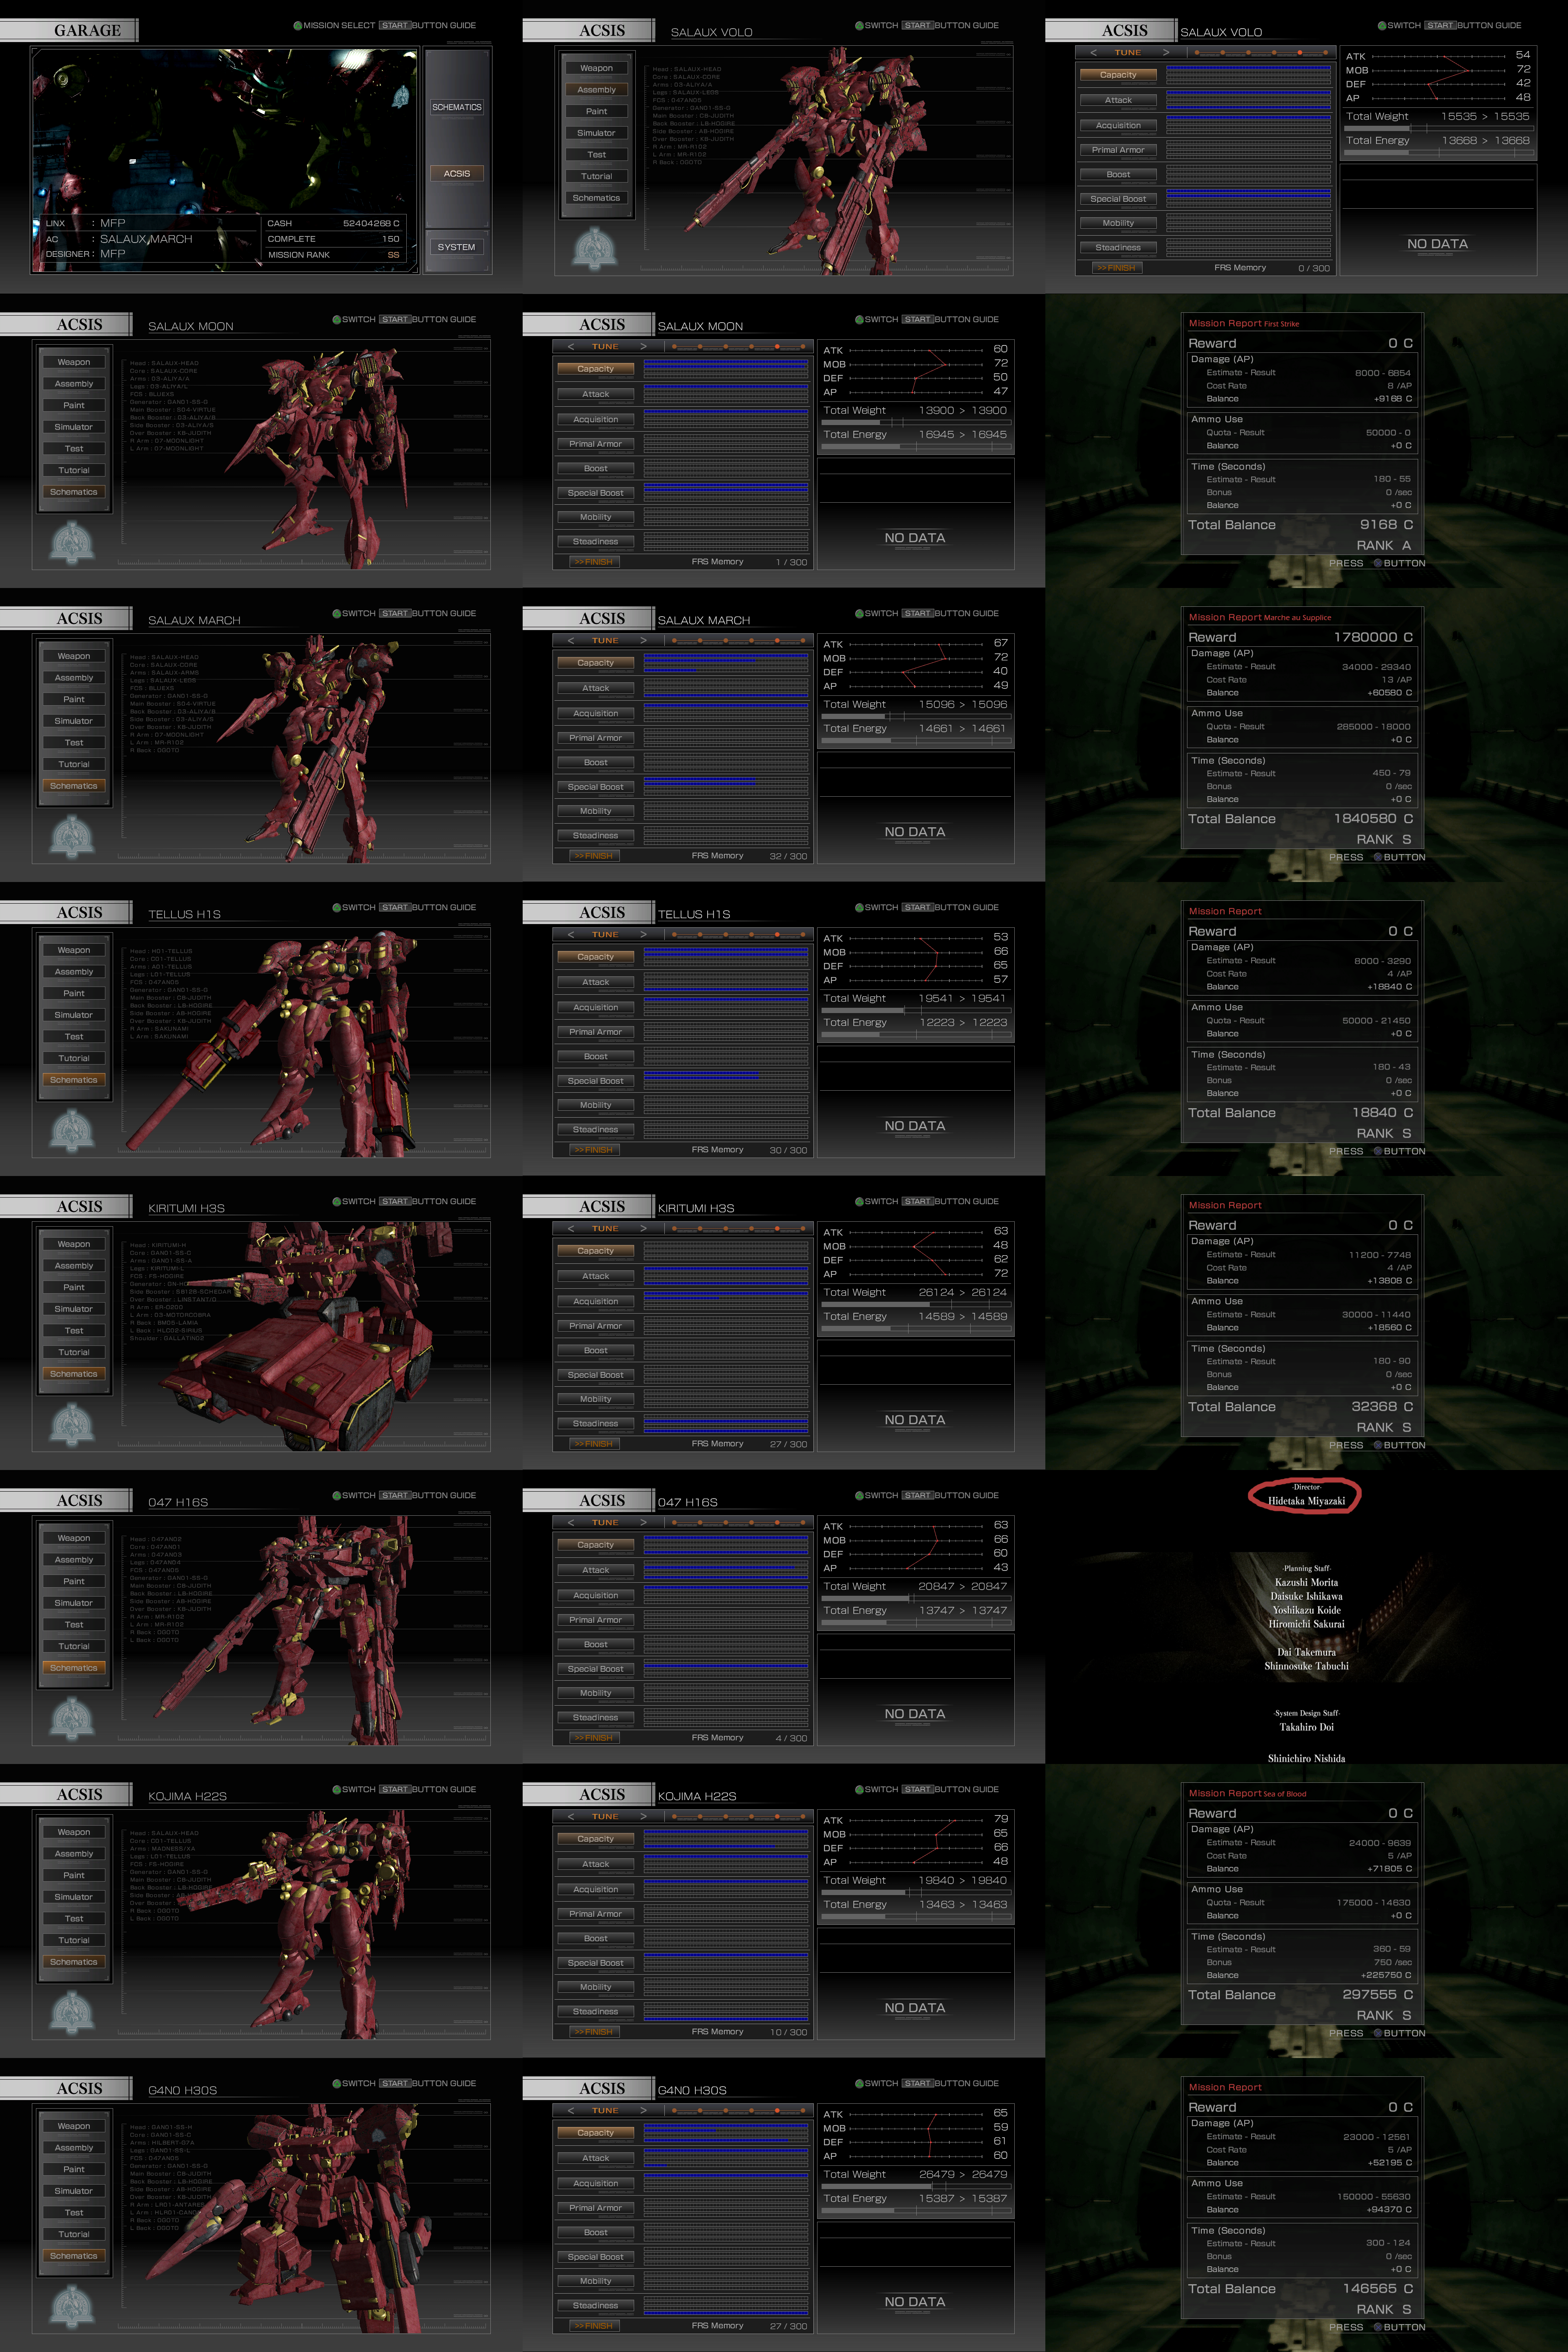Viewport: 1568px width, 2352px height.
Task: Click the emblem icon below KIRITUMI H3S menu
Action: point(72,1424)
